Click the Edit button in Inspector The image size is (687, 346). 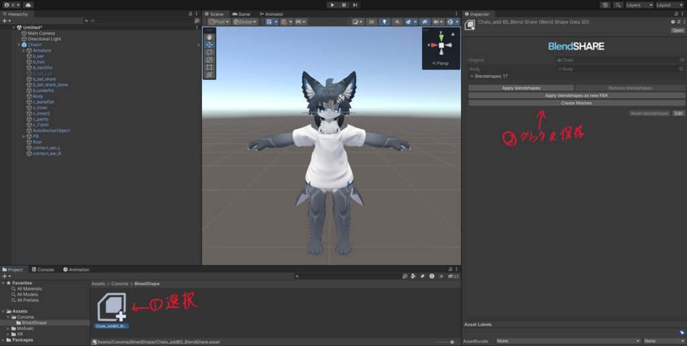click(x=679, y=113)
